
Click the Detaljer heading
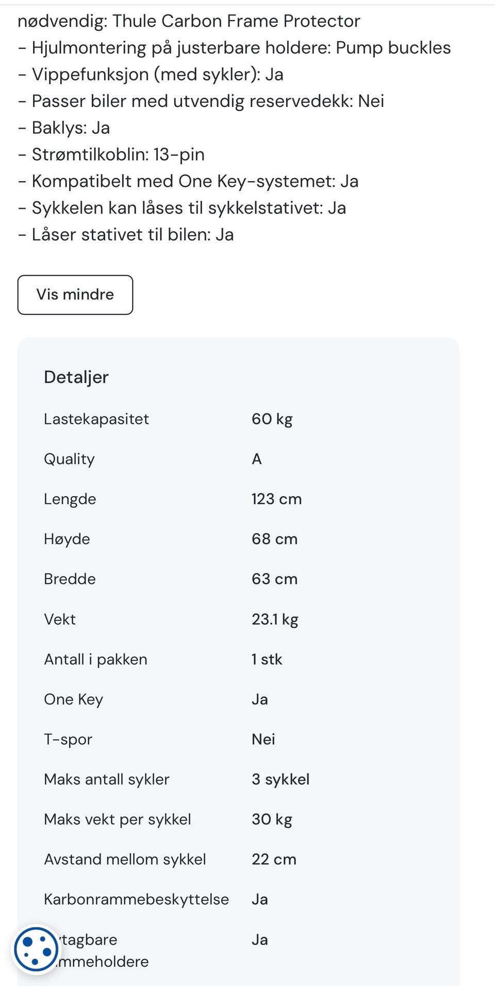(x=76, y=377)
